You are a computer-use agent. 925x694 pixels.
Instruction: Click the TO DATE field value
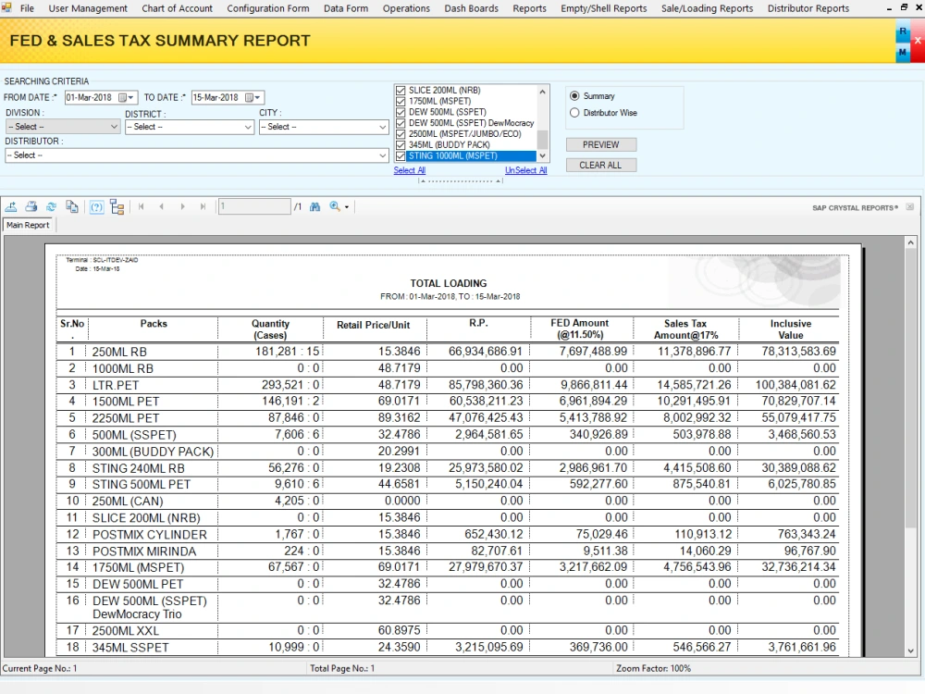216,97
